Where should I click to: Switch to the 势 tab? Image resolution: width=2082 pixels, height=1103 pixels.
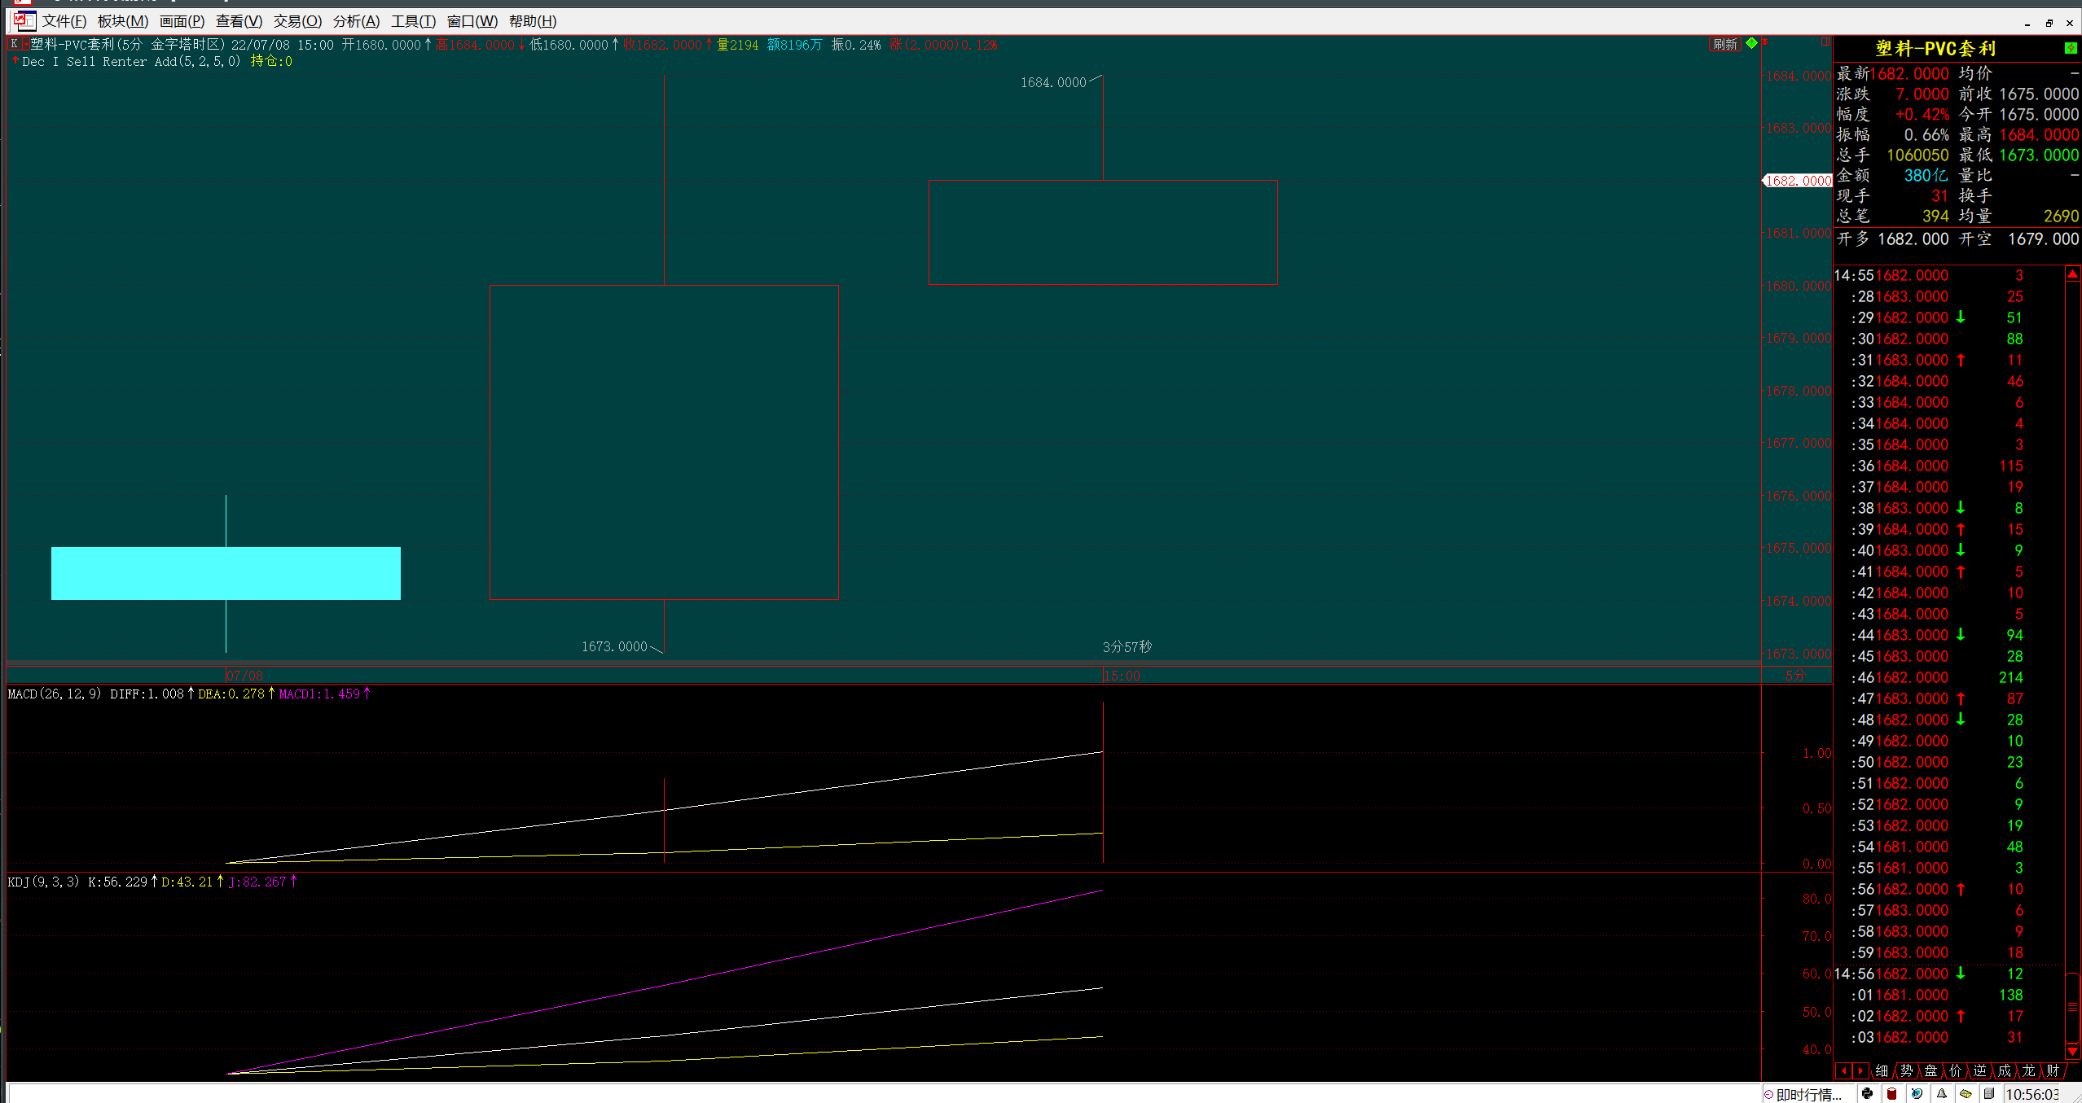click(x=1906, y=1070)
